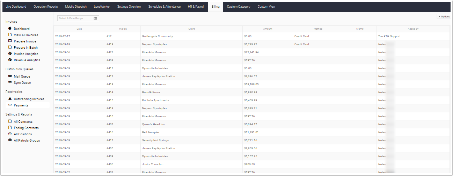Open the invoices Dashboard icon in sidebar
Image resolution: width=453 pixels, height=176 pixels.
coord(10,29)
